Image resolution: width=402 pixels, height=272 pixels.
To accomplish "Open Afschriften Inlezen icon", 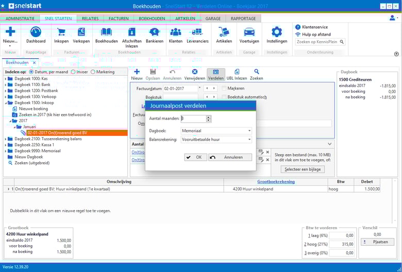I will pos(132,32).
